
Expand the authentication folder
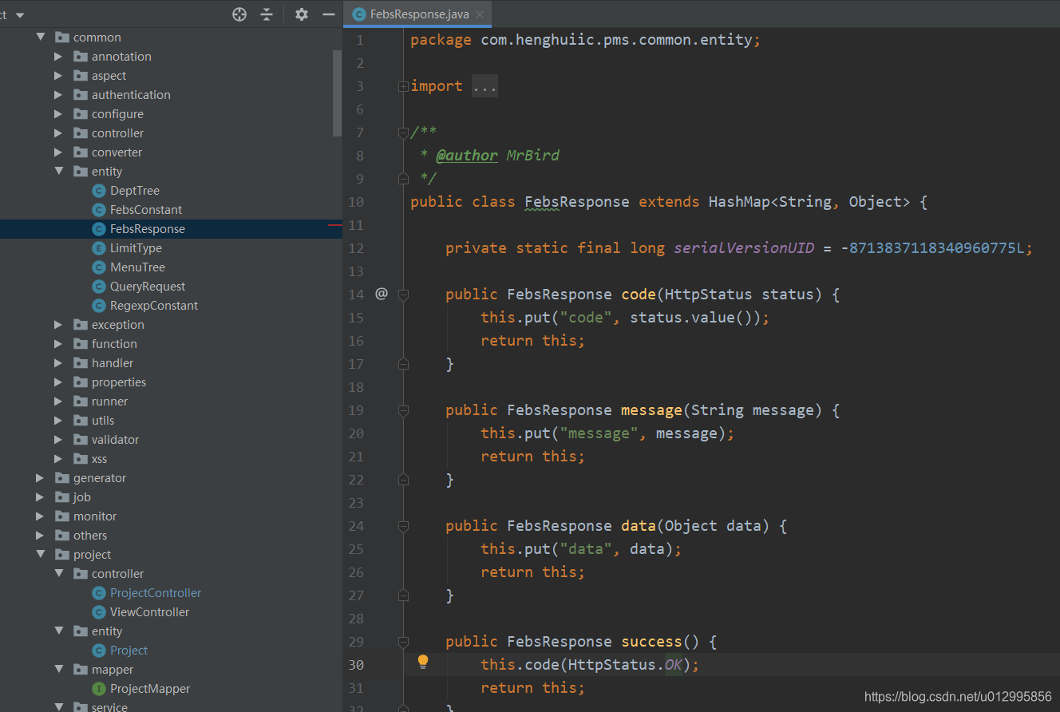coord(58,94)
